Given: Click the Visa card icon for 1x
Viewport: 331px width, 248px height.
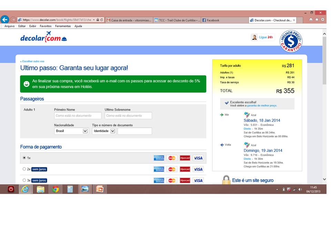Looking at the screenshot, I should pyautogui.click(x=198, y=158).
